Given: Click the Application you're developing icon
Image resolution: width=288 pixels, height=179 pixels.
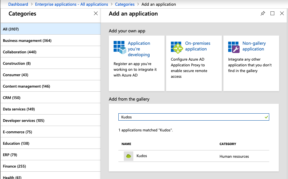Looking at the screenshot, I should tap(120, 48).
